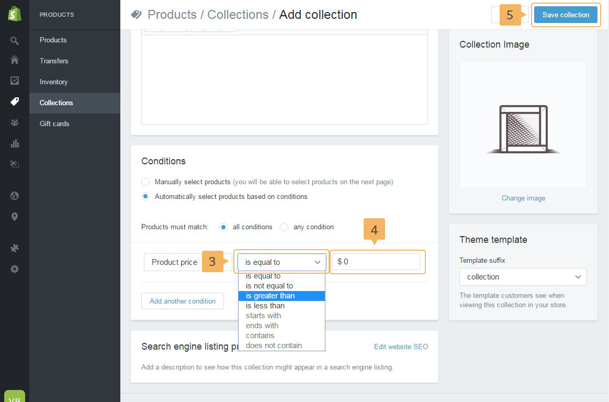609x402 pixels.
Task: Select Manually select products option
Action: coord(145,182)
